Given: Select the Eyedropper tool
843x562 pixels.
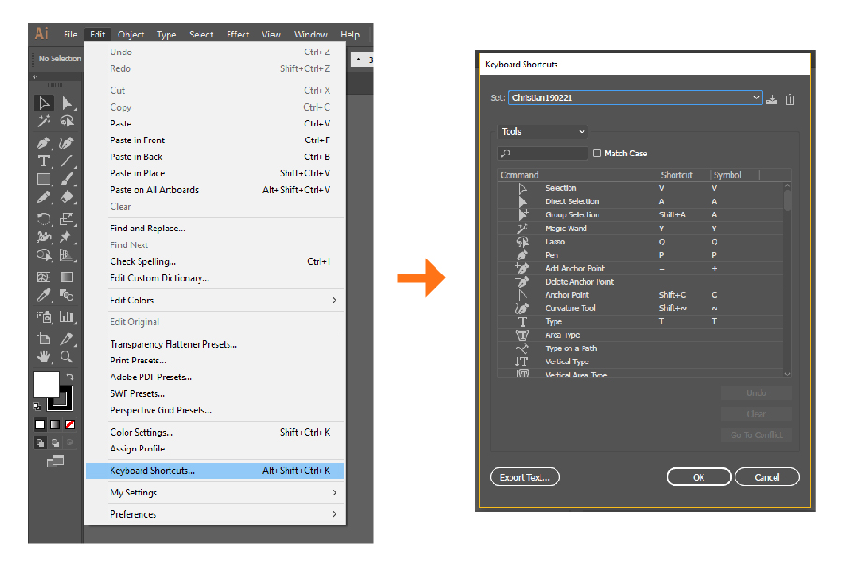Looking at the screenshot, I should [x=43, y=295].
